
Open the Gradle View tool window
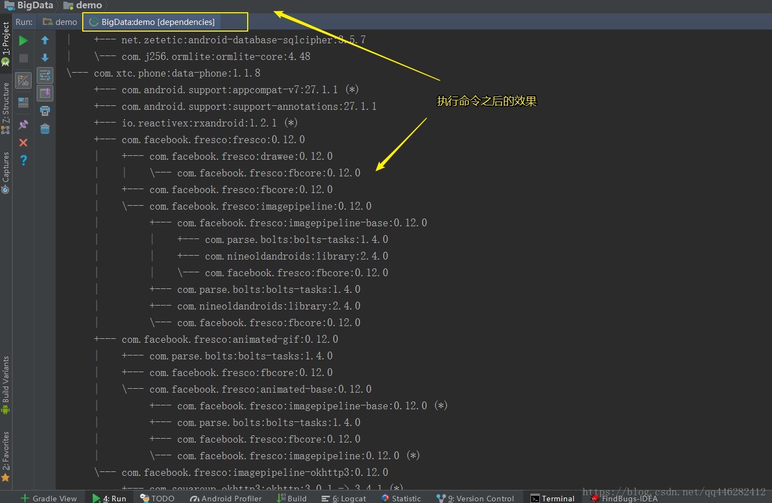click(x=49, y=498)
